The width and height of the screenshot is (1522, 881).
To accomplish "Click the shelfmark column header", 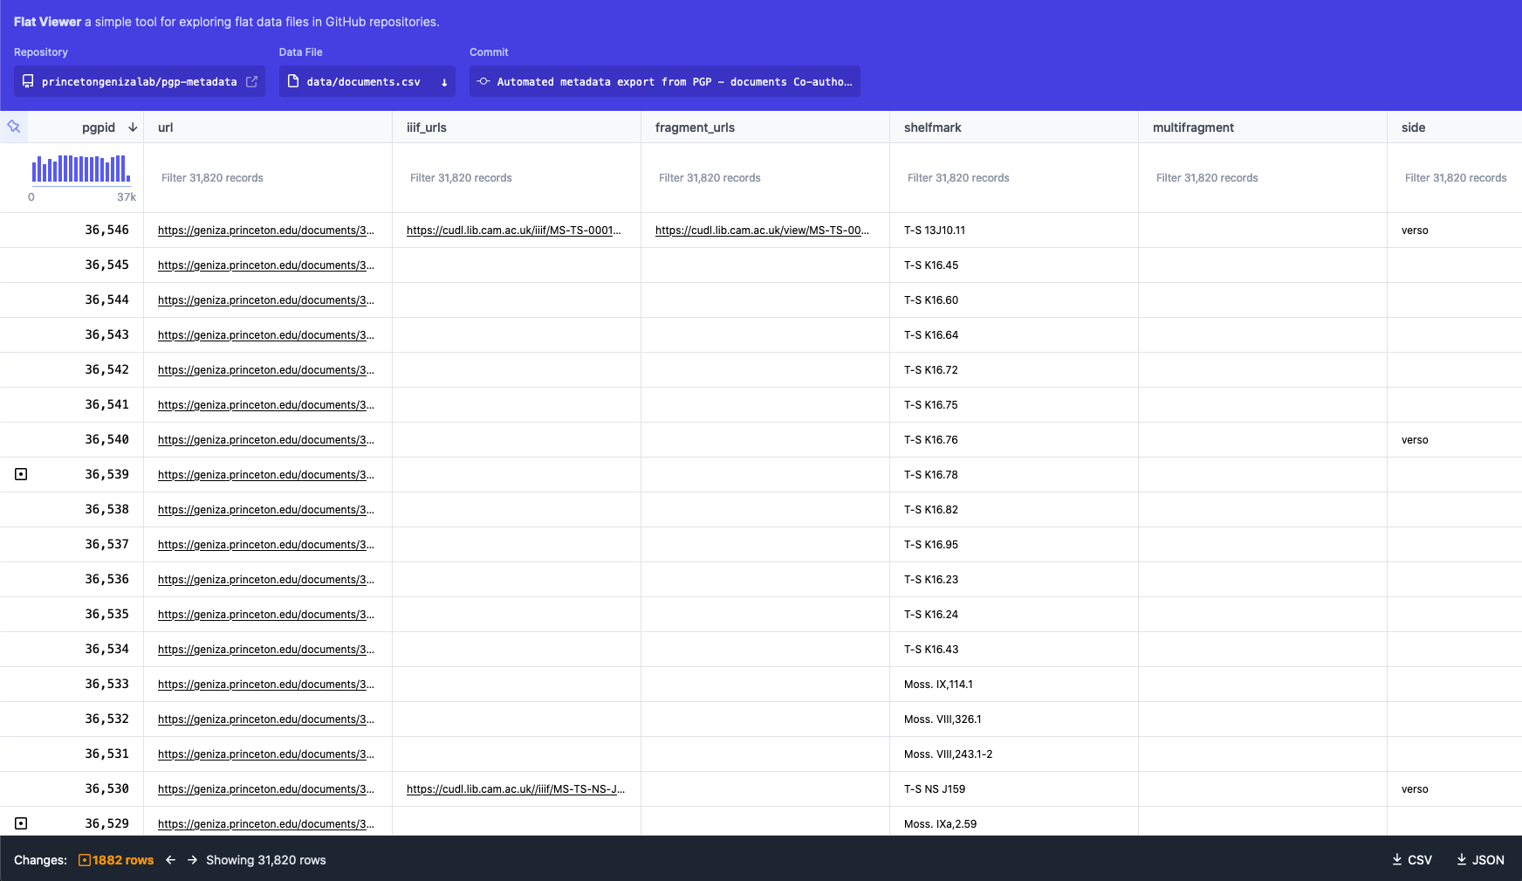I will [x=1014, y=127].
